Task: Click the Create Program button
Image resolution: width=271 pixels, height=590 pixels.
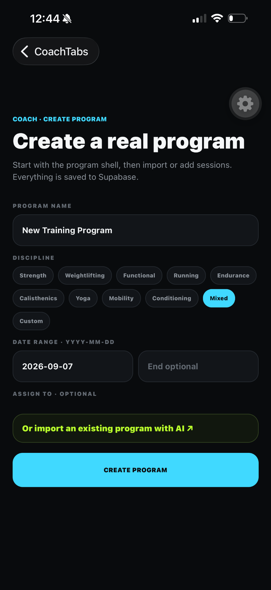Action: pos(135,470)
